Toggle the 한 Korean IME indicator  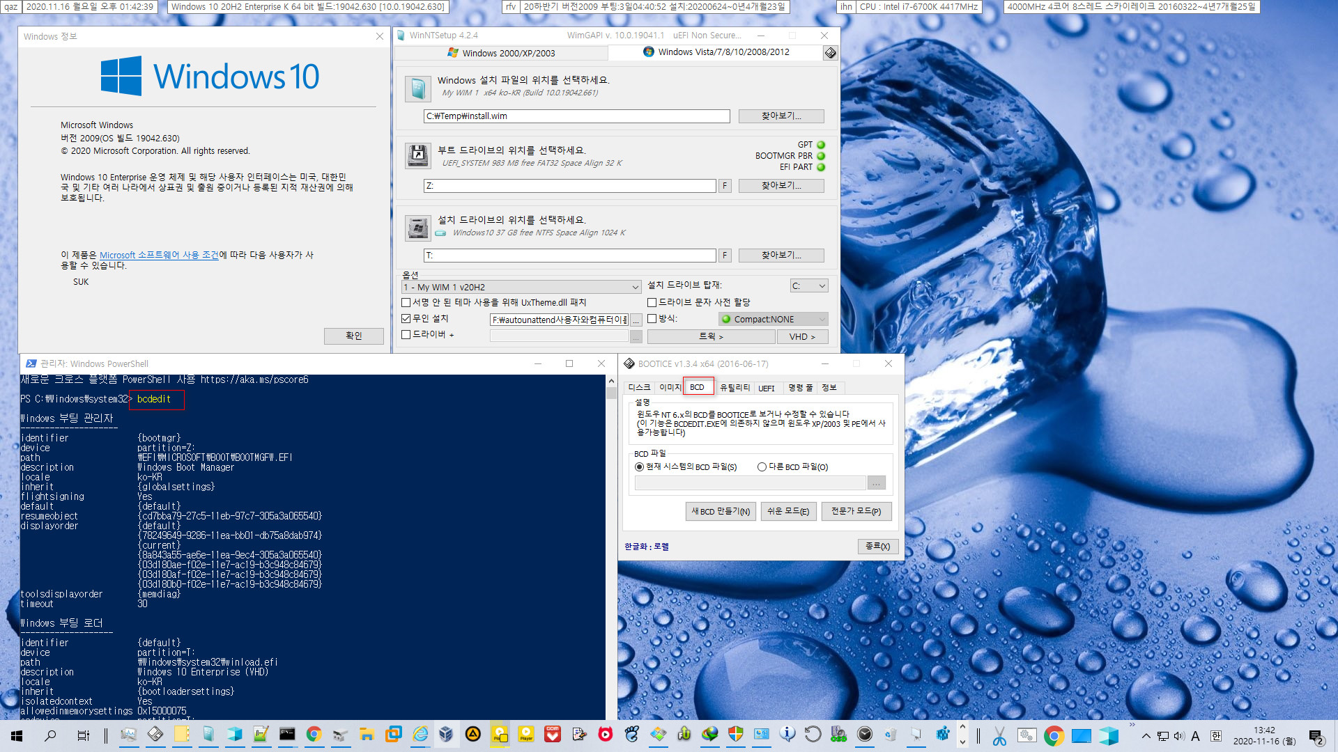[1216, 736]
